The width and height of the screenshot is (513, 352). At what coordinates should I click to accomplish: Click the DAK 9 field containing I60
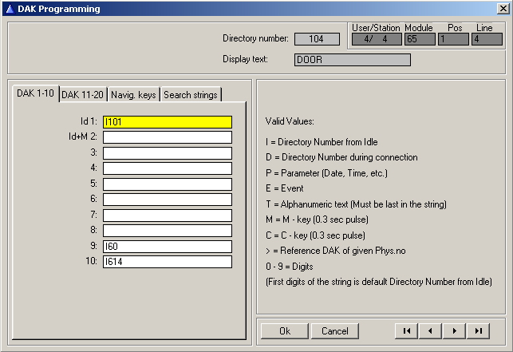pyautogui.click(x=167, y=246)
